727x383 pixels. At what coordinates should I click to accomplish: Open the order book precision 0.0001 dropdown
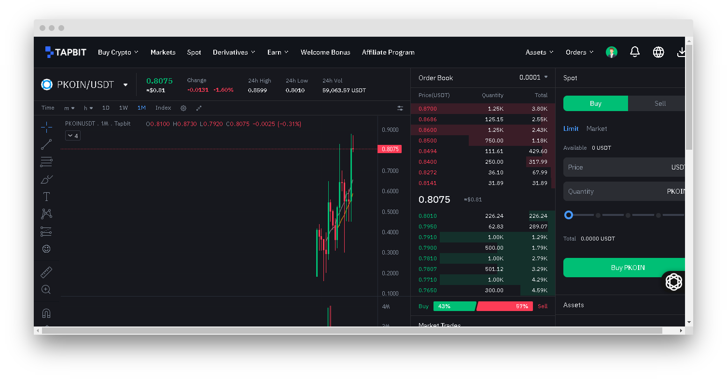(x=533, y=77)
